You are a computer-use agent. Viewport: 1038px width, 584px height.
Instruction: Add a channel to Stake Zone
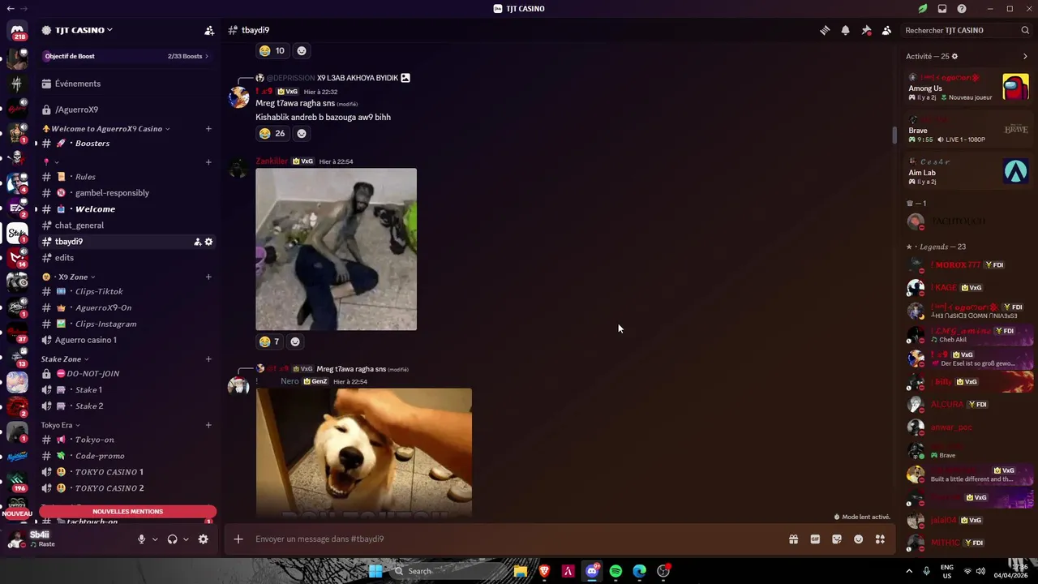[x=208, y=359]
